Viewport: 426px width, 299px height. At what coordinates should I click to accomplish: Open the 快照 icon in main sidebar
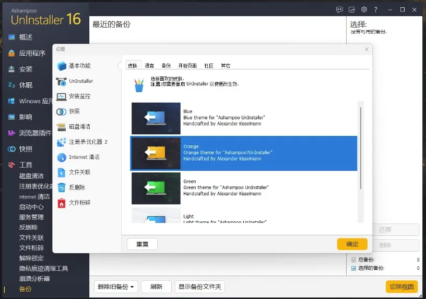11,149
